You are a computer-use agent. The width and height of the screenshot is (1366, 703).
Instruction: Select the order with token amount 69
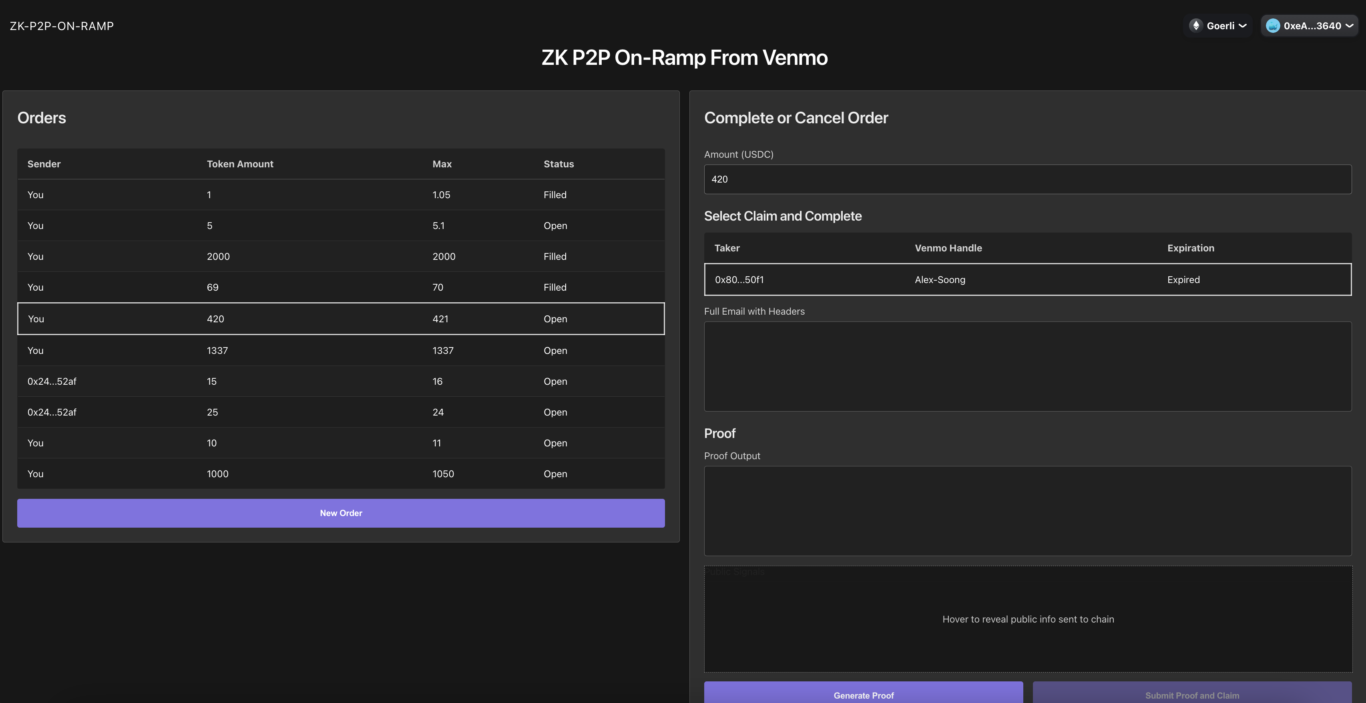click(x=340, y=287)
